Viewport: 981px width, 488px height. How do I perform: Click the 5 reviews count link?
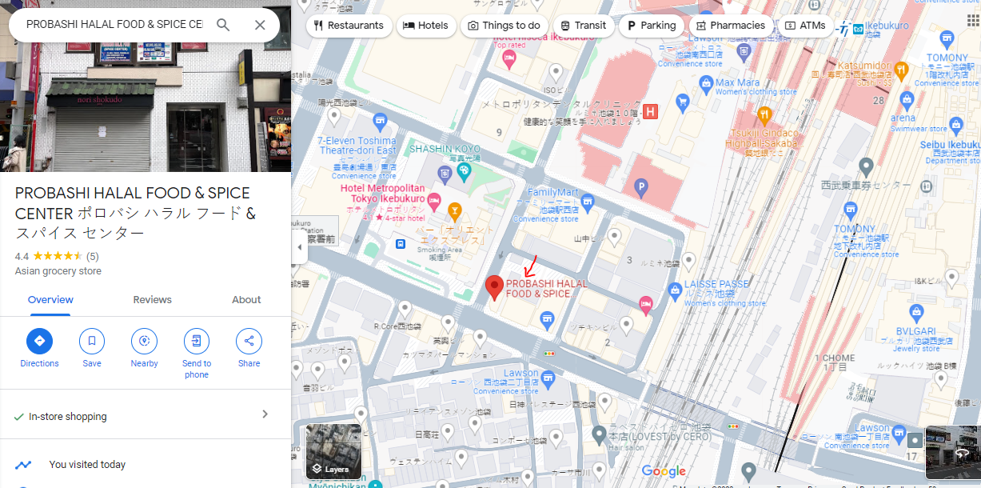(x=93, y=257)
